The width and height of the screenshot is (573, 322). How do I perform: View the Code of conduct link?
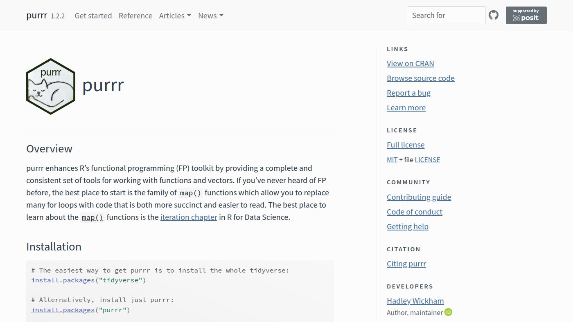pos(415,212)
